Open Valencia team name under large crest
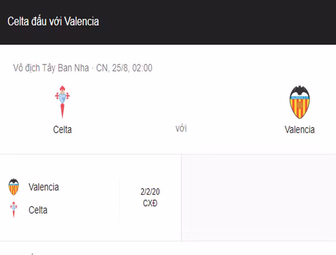Screen dimensions: 336x255 pos(299,130)
